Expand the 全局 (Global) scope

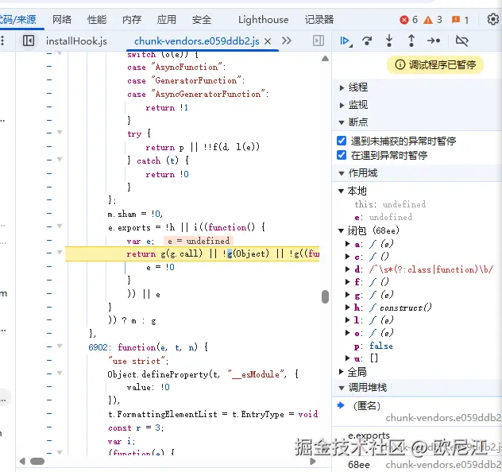click(342, 372)
